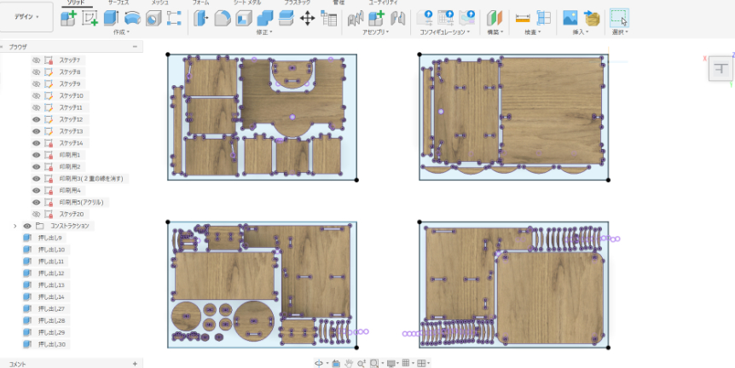Select the Combine tool
The width and height of the screenshot is (735, 368).
[x=265, y=18]
